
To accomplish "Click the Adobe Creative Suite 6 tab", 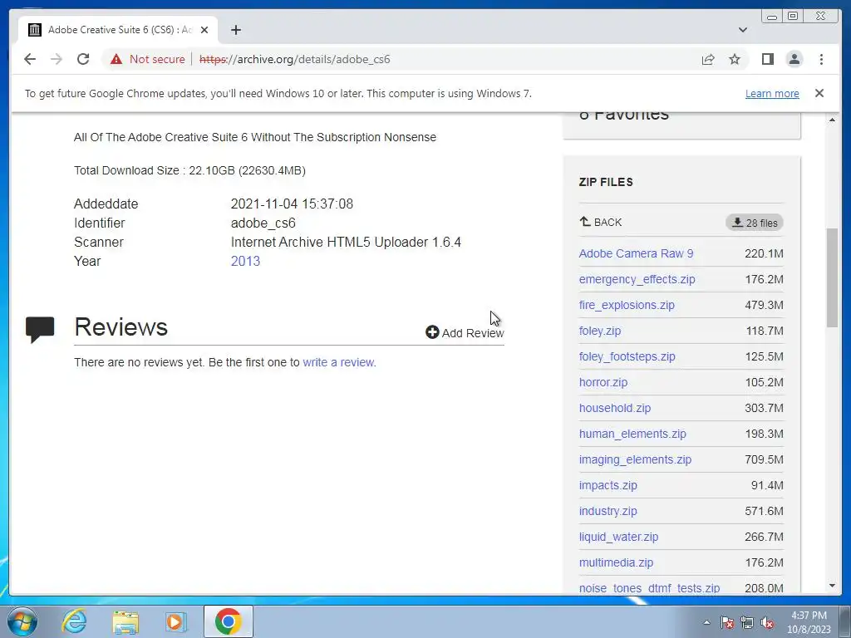I will click(x=118, y=30).
